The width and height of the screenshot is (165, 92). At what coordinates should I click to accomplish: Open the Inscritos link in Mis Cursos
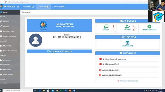(127, 30)
